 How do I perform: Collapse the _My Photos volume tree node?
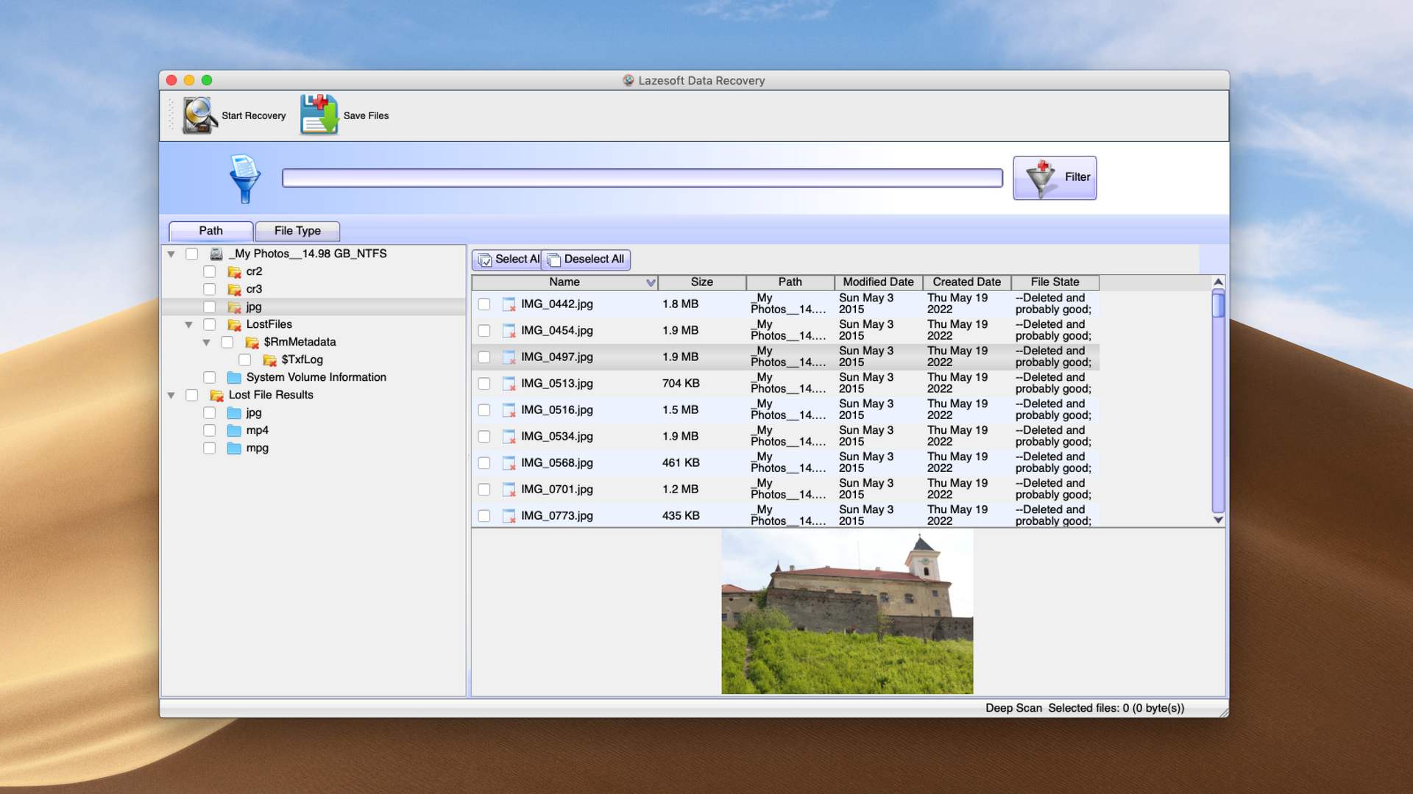[171, 254]
